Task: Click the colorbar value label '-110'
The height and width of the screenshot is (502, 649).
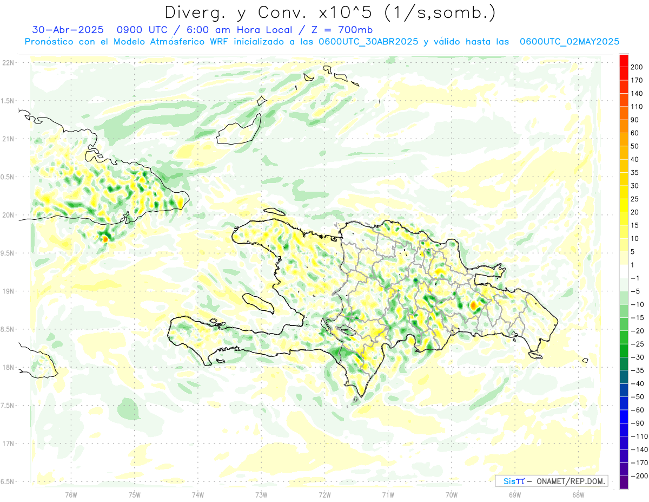Action: pyautogui.click(x=639, y=436)
